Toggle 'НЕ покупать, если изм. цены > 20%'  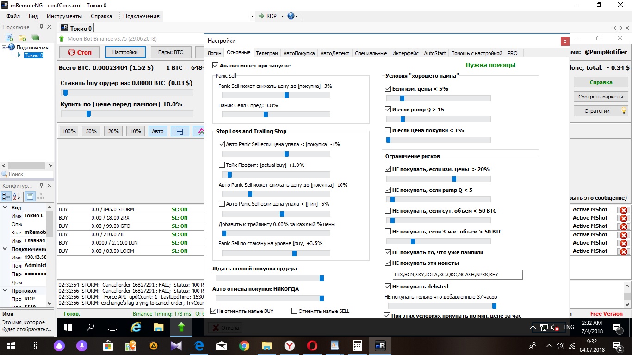point(388,169)
